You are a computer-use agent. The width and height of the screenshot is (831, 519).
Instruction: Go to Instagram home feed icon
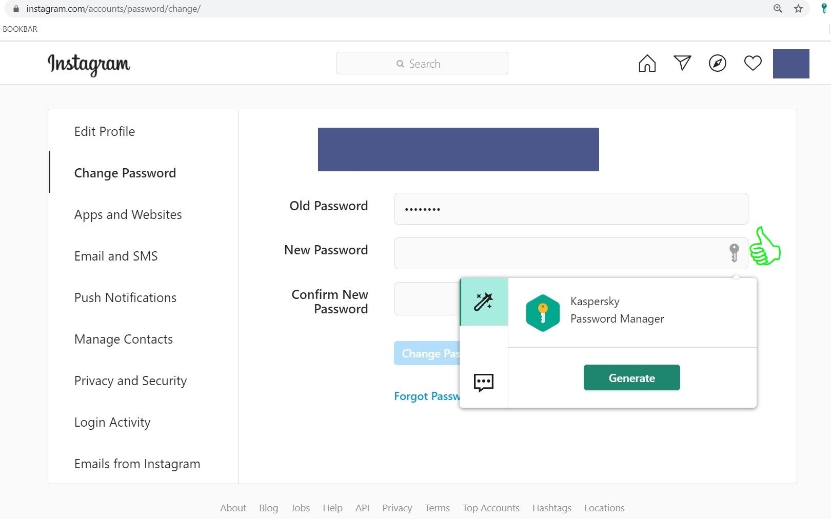tap(647, 64)
